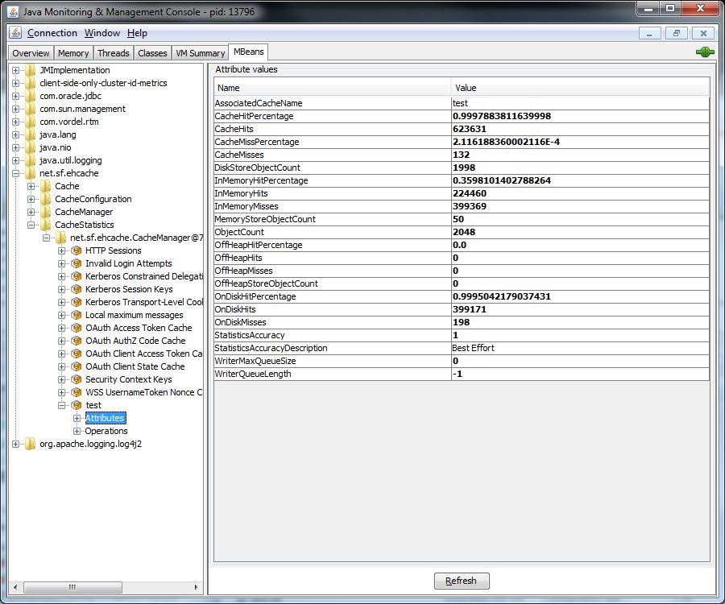Switch to the Threads tab
The image size is (725, 604).
(113, 53)
